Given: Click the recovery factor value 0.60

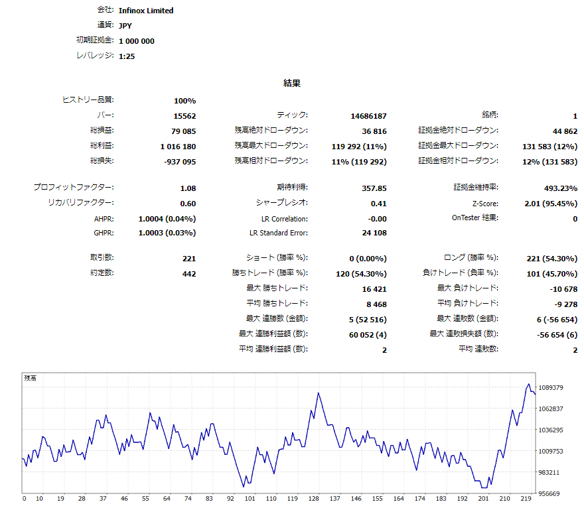Looking at the screenshot, I should click(x=188, y=204).
